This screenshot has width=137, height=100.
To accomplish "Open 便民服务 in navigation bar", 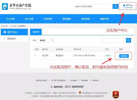I will point(67,19).
